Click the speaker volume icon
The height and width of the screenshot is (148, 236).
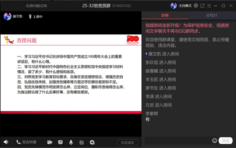tap(6, 142)
